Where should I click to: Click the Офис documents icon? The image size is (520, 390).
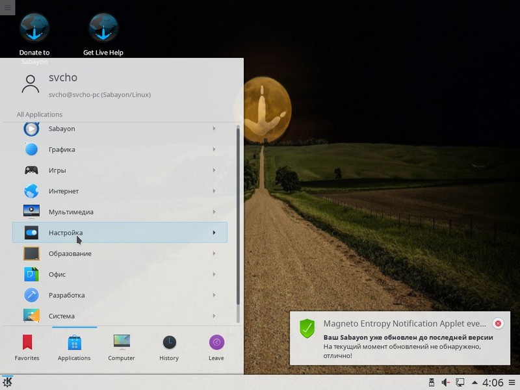(31, 274)
